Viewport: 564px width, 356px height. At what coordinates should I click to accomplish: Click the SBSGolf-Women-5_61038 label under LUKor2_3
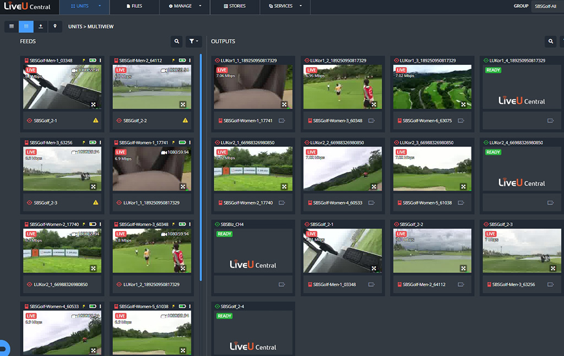427,203
